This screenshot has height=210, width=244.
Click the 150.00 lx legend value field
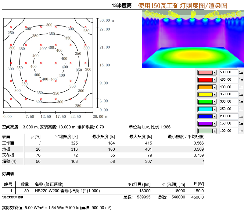(228, 124)
